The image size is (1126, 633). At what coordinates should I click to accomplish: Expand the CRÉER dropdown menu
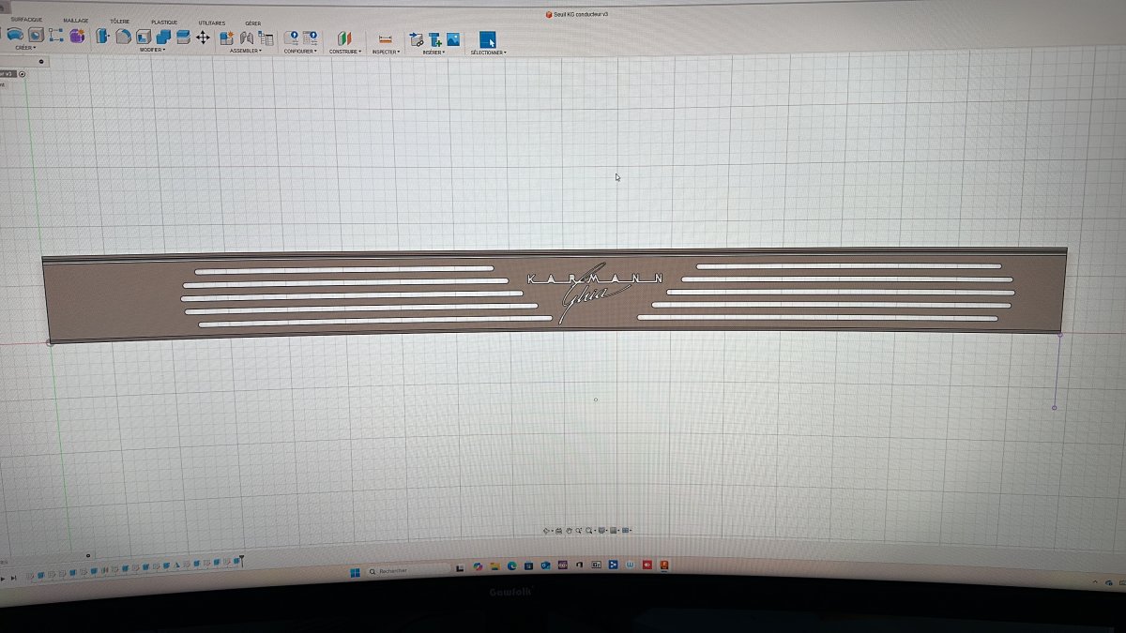pyautogui.click(x=25, y=47)
